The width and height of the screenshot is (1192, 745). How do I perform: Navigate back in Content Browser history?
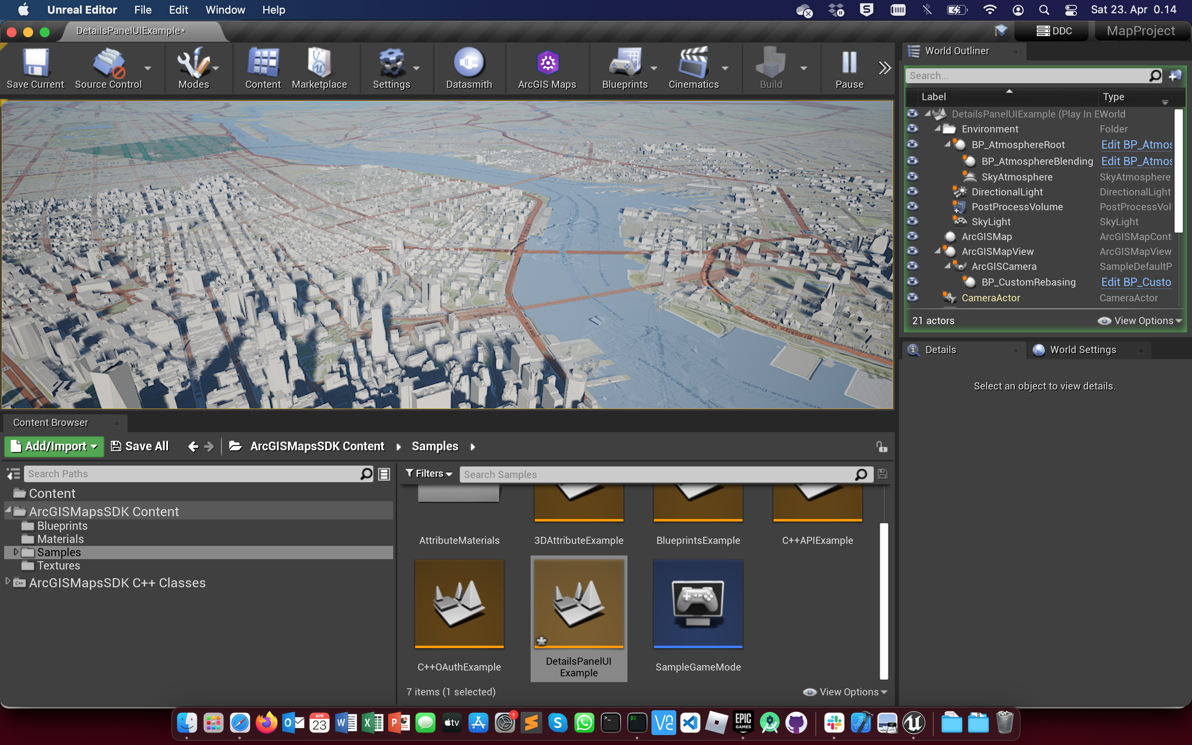(x=193, y=447)
